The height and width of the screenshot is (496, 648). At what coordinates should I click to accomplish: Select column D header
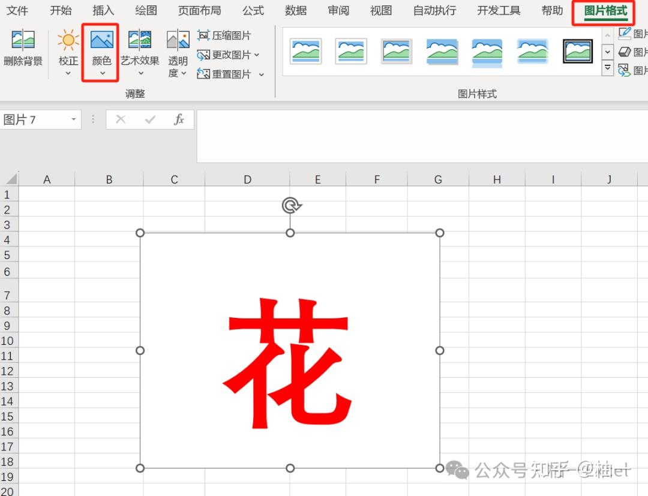[x=247, y=179]
